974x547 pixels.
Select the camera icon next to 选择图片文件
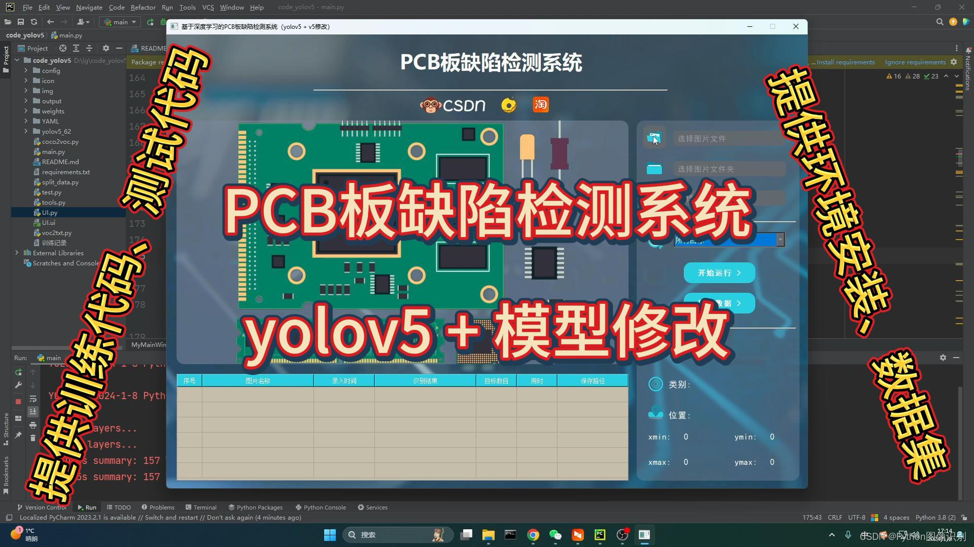point(653,138)
